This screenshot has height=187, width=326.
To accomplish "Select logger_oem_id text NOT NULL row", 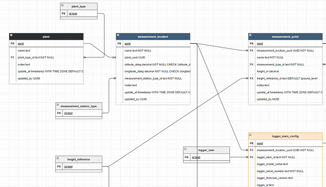I will (x=285, y=157).
